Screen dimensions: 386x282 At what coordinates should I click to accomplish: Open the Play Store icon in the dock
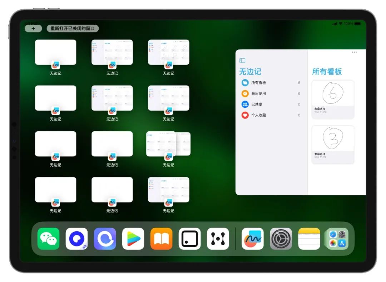click(133, 238)
